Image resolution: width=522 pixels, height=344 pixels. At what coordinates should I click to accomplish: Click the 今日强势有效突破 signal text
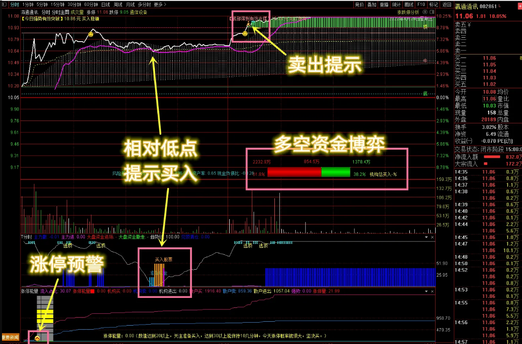(x=42, y=19)
